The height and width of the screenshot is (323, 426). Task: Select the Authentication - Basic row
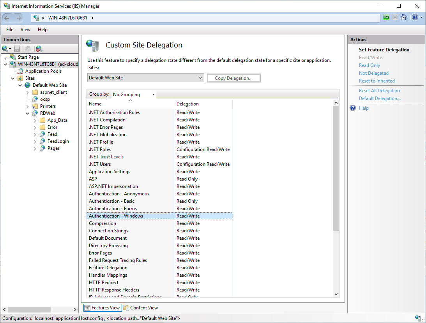[159, 201]
